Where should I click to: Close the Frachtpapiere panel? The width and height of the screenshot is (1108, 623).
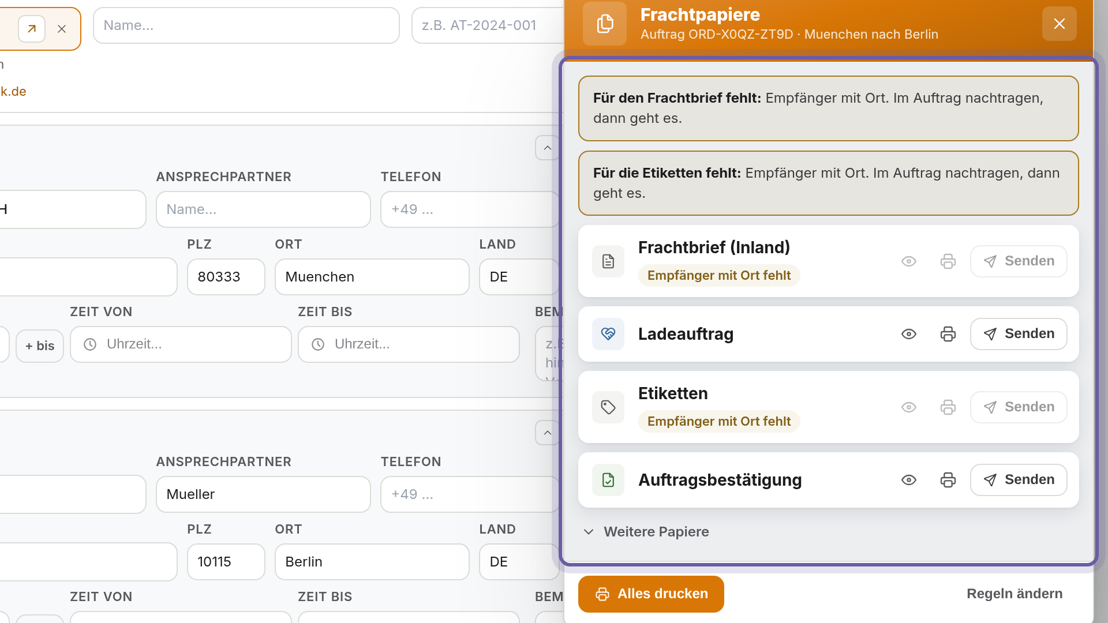tap(1060, 24)
